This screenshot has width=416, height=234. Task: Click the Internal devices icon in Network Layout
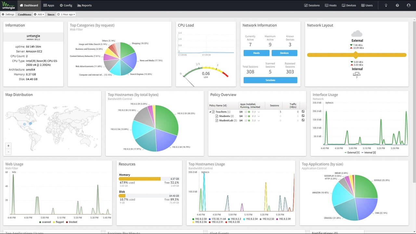(x=357, y=74)
